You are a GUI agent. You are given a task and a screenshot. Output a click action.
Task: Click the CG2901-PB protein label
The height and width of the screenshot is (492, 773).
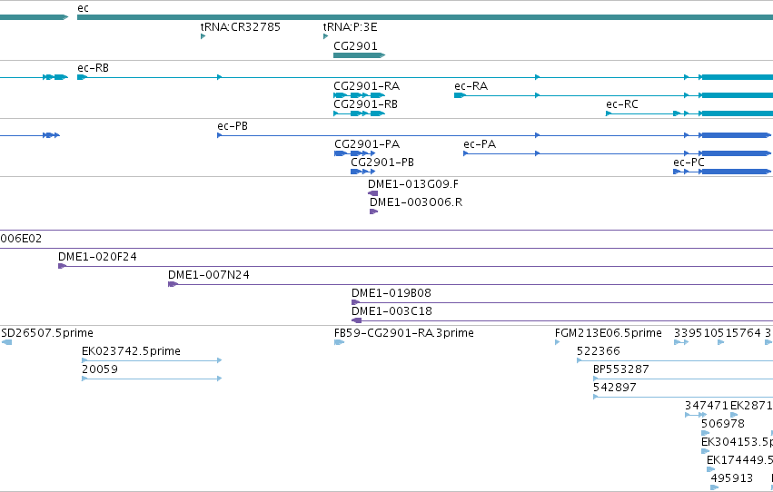[x=382, y=162]
